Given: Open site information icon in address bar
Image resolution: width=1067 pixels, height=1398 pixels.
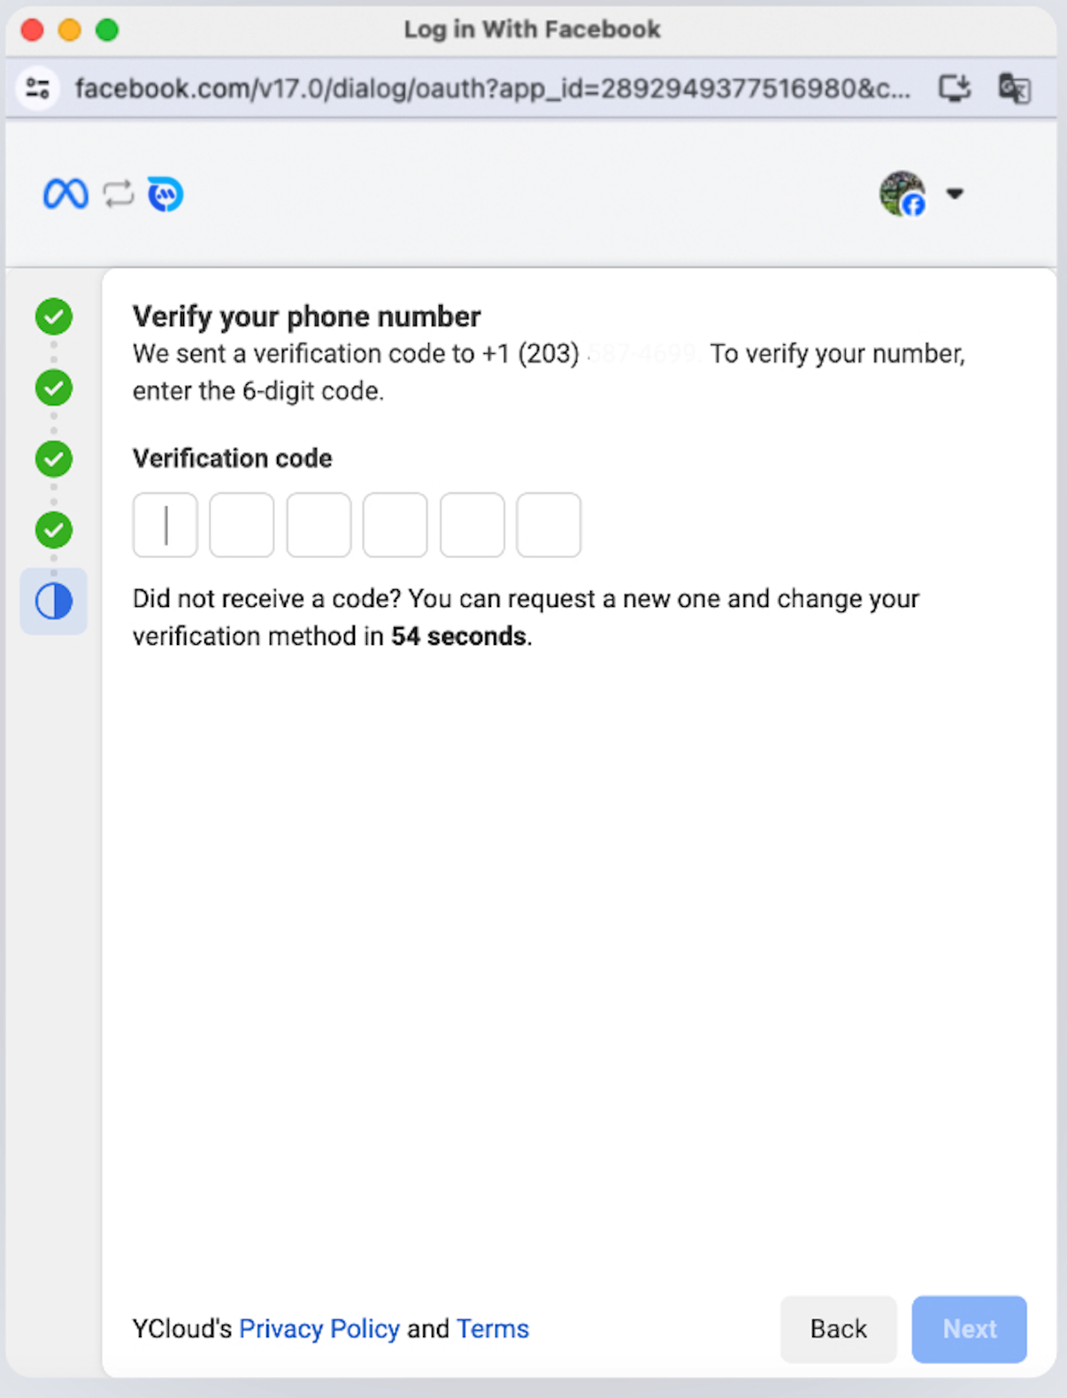Looking at the screenshot, I should point(38,88).
